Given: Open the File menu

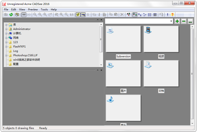Looking at the screenshot, I should [x=6, y=10].
